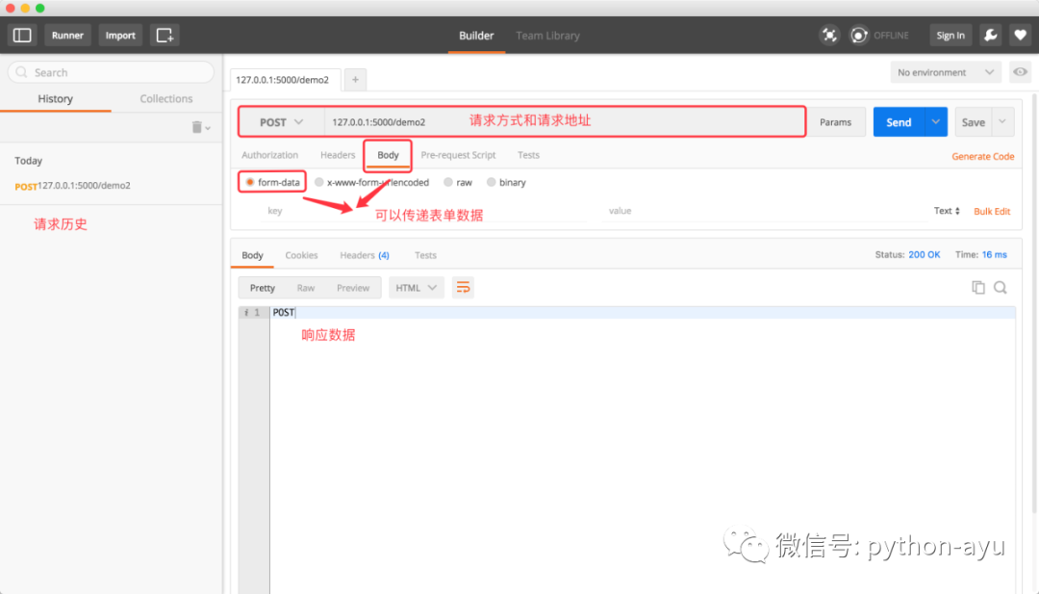
Task: Click the request URL input field
Action: coord(565,122)
